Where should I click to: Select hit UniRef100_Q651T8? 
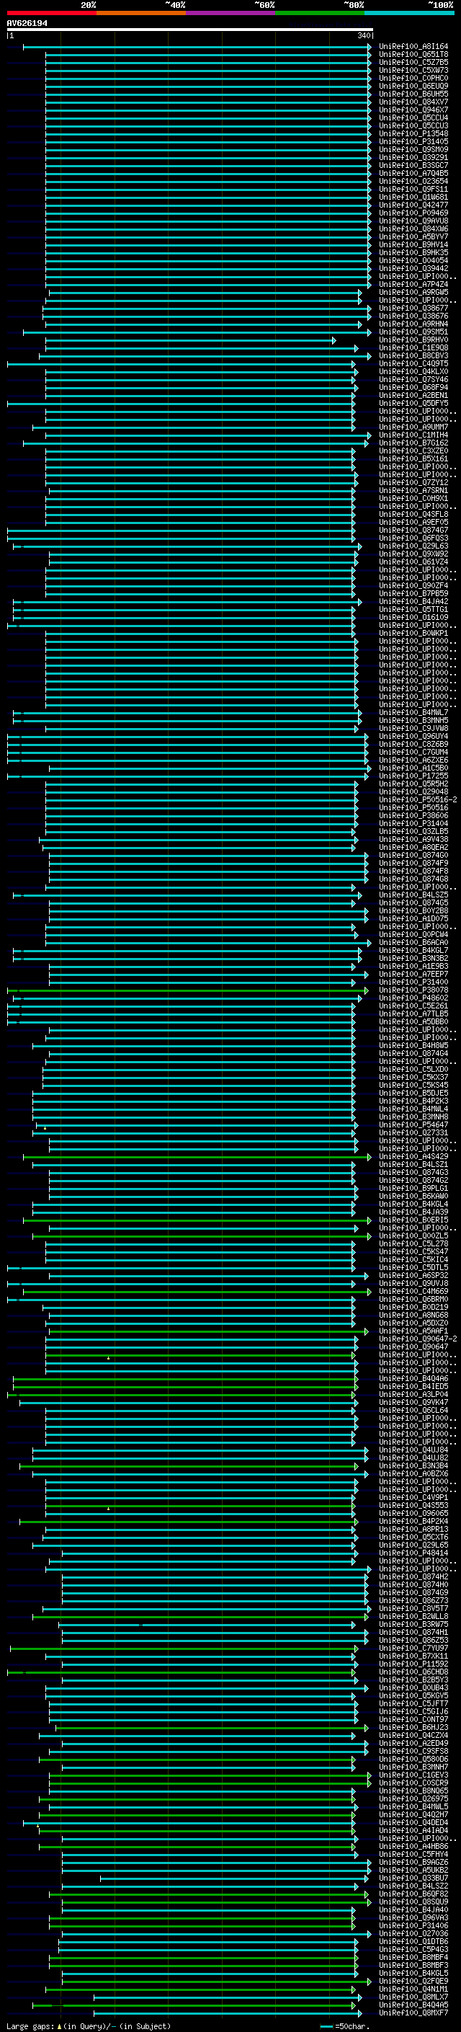click(413, 55)
